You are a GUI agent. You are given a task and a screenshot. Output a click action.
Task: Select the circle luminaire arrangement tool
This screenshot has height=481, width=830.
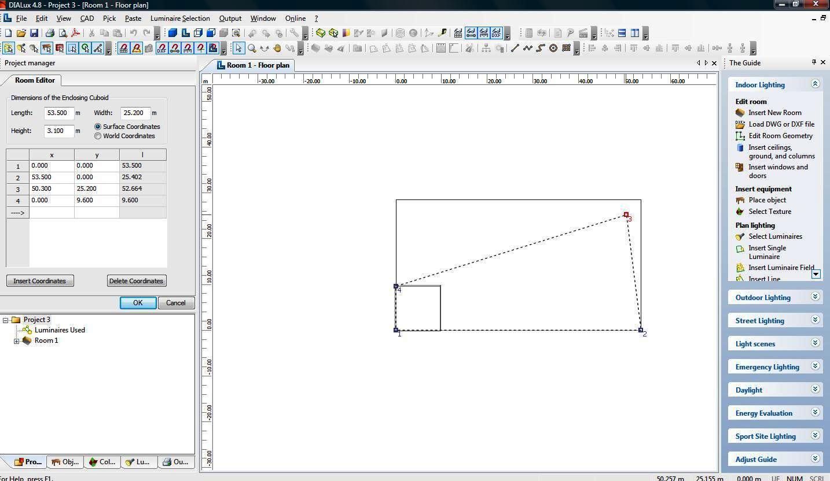point(553,49)
